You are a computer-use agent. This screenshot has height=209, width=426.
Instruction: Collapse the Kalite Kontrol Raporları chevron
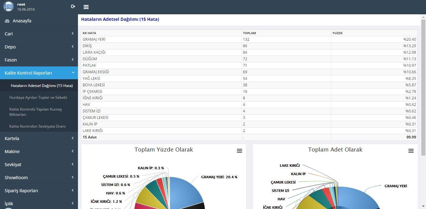[x=73, y=73]
